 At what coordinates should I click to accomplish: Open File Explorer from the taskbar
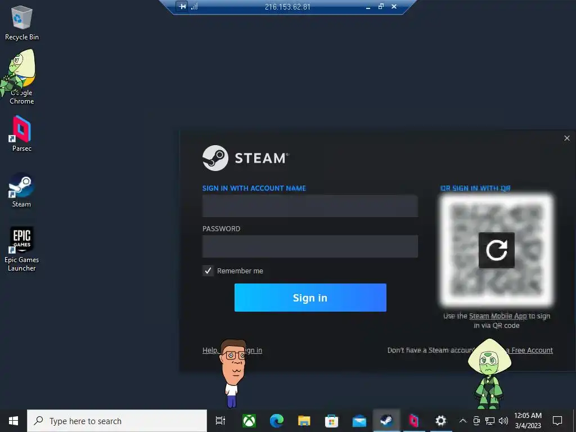(304, 421)
